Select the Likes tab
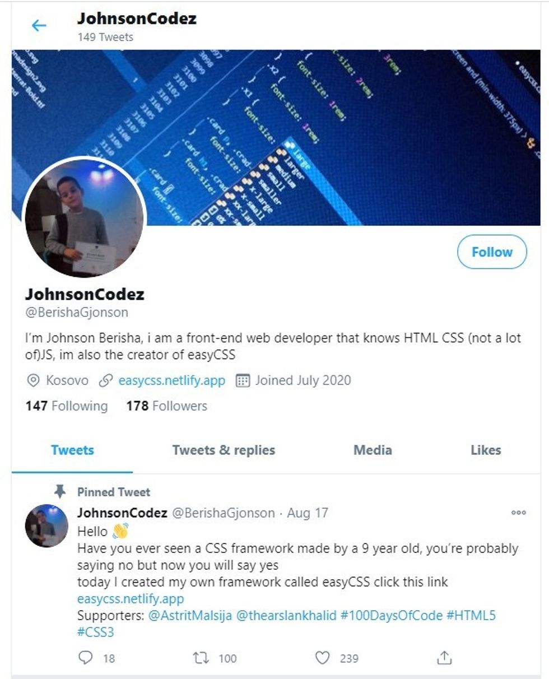The height and width of the screenshot is (679, 549). click(486, 450)
